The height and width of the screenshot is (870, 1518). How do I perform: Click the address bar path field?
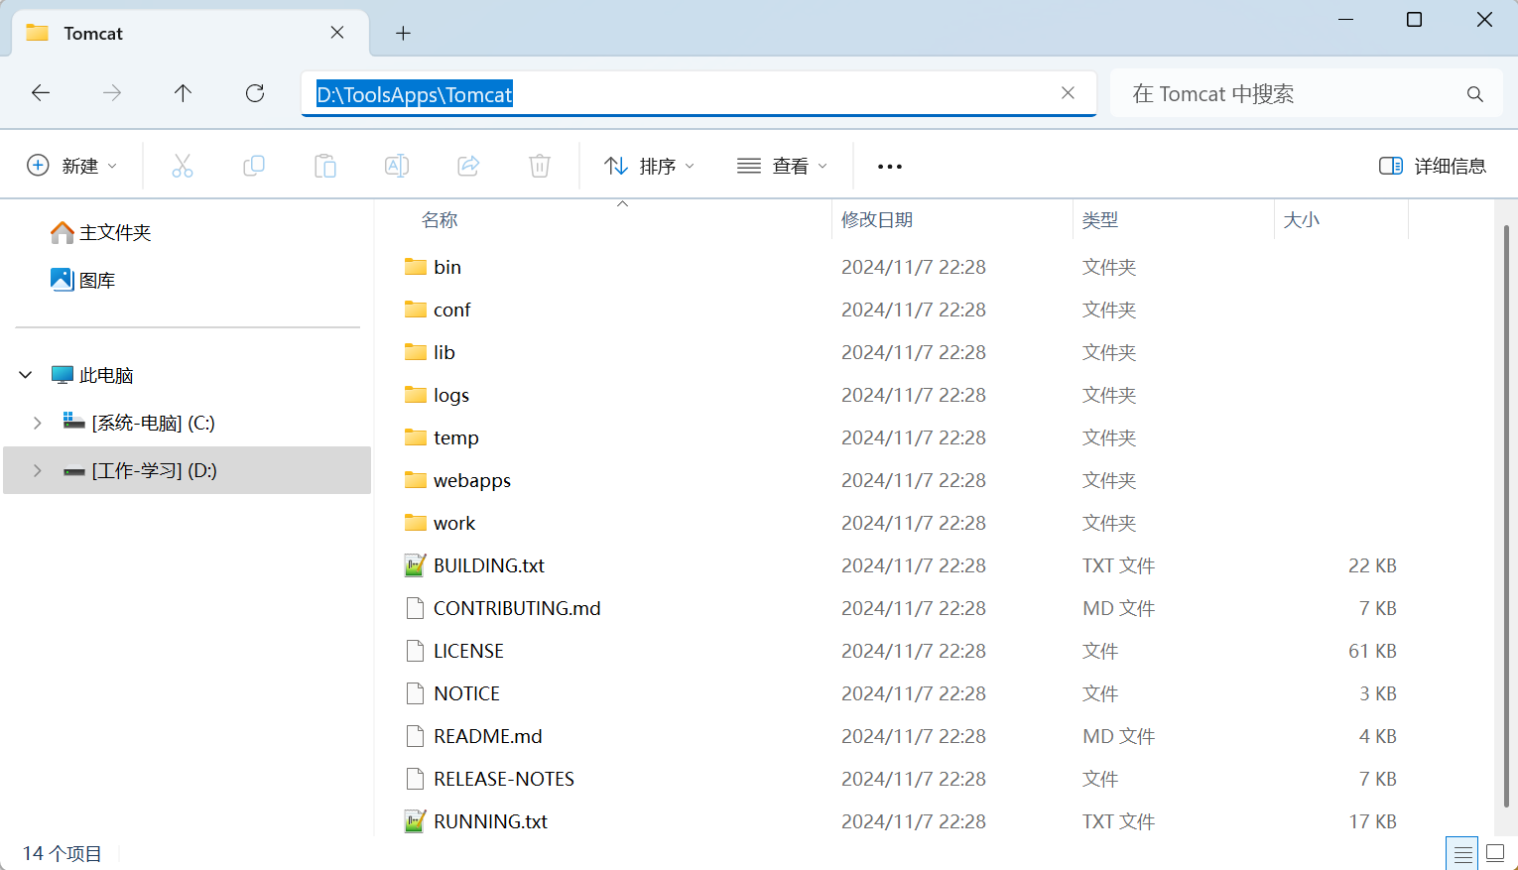(x=698, y=93)
